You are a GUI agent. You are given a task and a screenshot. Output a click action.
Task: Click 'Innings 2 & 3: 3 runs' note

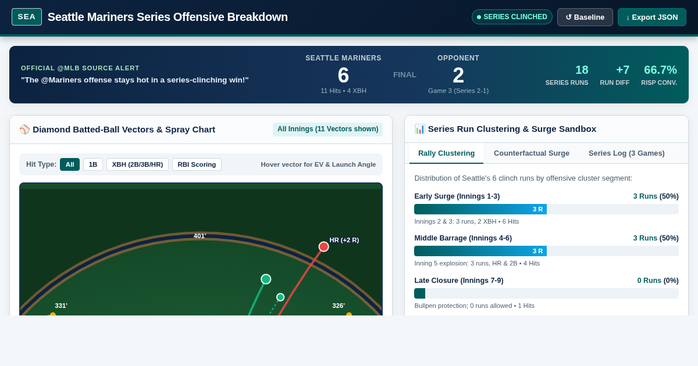click(x=466, y=221)
